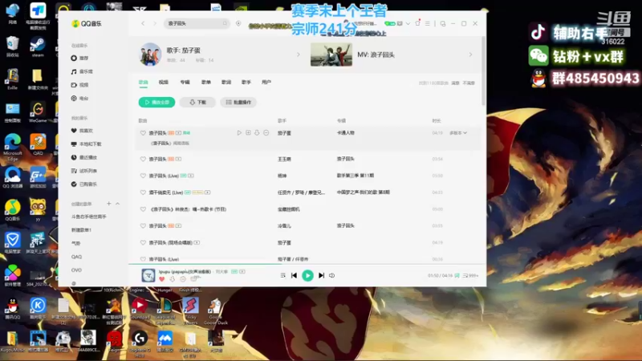Viewport: 642px width, 361px height.
Task: Like 浪子回头 by 冷雪儿
Action: 143,226
